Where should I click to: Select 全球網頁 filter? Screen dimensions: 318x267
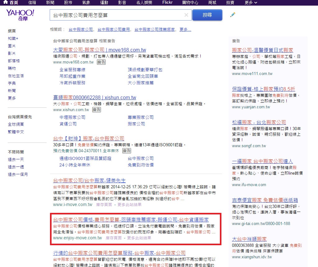pos(16,124)
